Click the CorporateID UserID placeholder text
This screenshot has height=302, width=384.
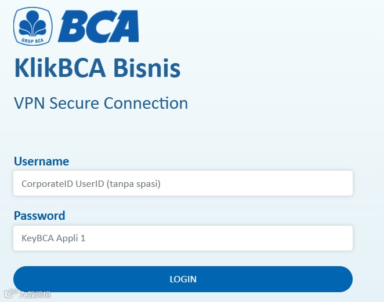coord(90,184)
